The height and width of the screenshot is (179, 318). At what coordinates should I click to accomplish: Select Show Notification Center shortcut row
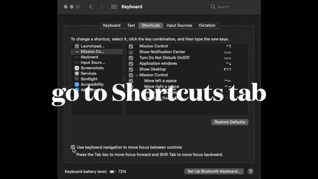[x=187, y=52]
